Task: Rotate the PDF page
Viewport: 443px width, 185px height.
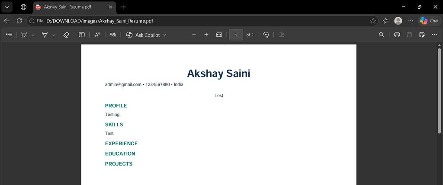Action: pos(266,35)
